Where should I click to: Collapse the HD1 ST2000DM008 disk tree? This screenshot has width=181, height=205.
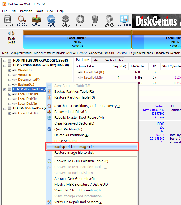coord(5,65)
